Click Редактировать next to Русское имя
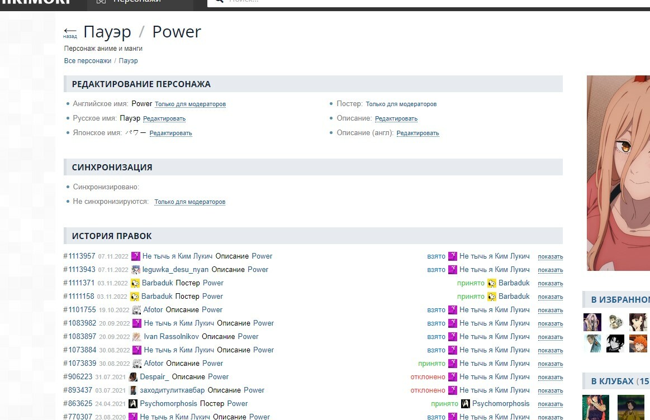 (x=164, y=119)
